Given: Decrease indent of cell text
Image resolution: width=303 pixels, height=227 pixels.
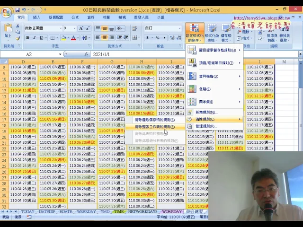Looking at the screenshot, I should pyautogui.click(x=119, y=37).
